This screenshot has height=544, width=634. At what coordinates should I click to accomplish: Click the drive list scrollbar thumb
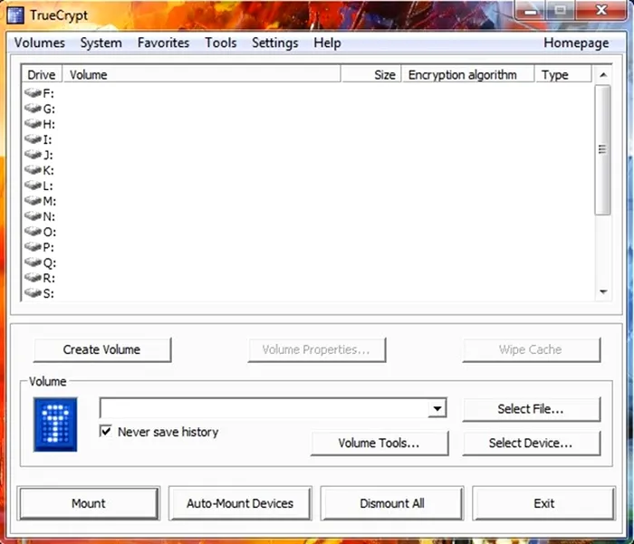602,149
